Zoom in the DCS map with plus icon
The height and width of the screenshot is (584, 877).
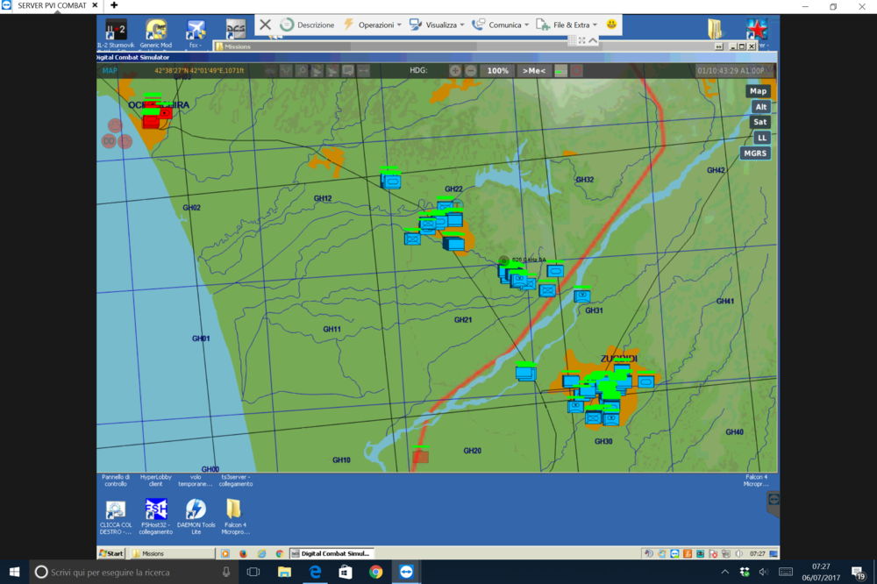(x=454, y=70)
